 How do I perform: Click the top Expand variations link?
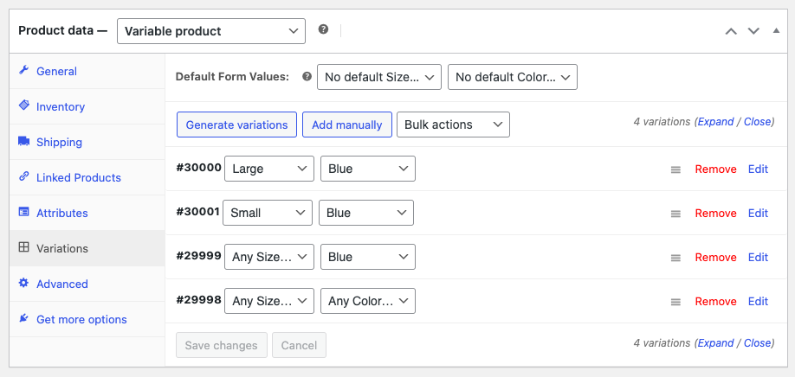(715, 122)
